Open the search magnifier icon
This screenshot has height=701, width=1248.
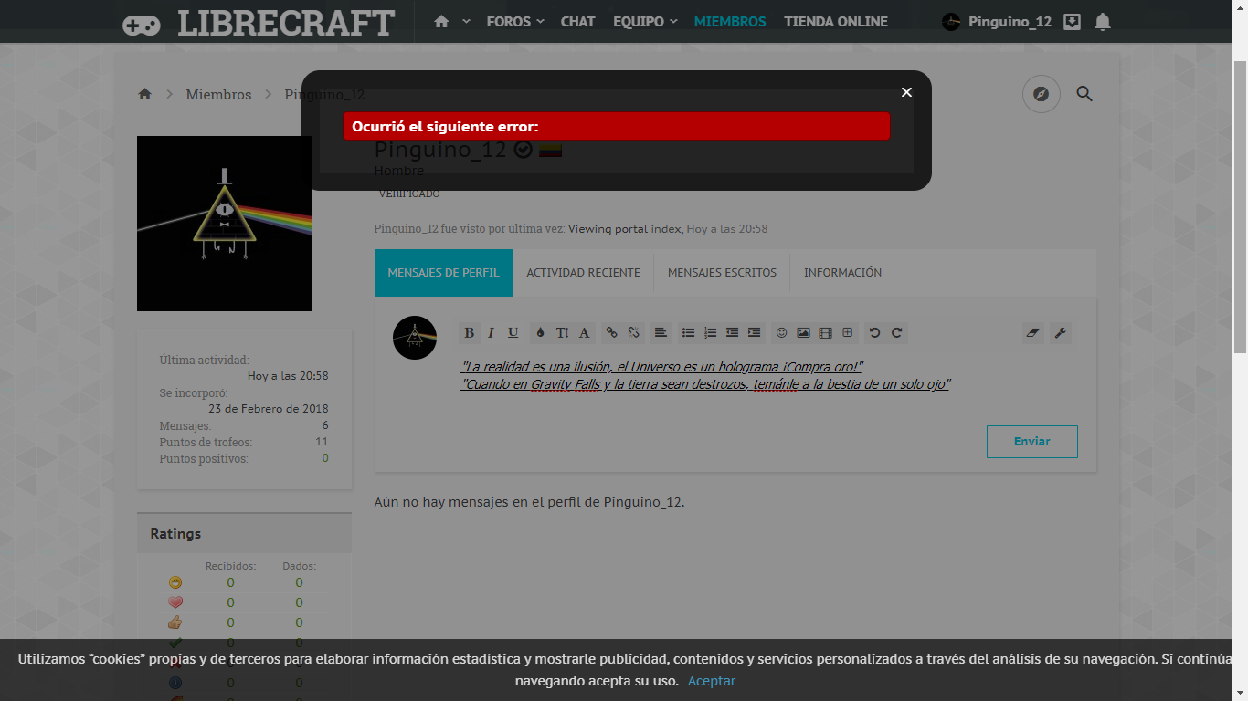pos(1084,94)
